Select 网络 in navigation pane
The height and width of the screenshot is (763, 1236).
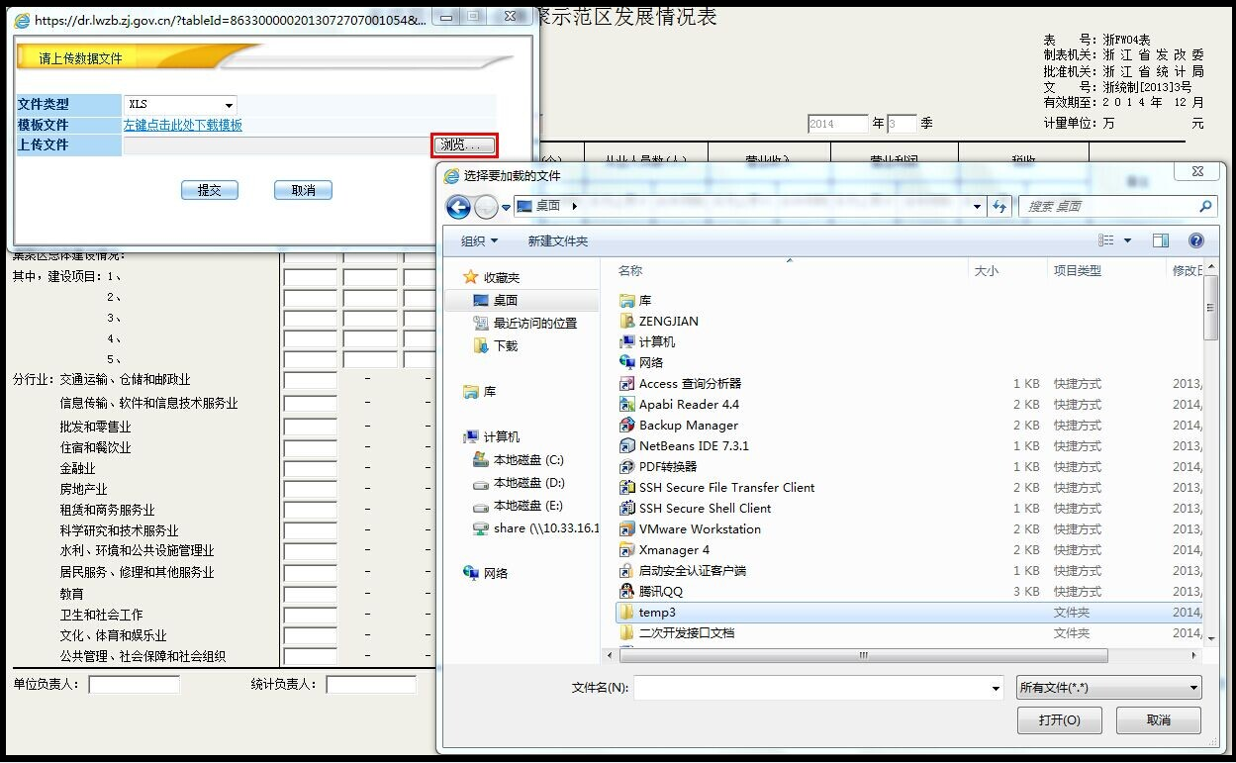[486, 572]
